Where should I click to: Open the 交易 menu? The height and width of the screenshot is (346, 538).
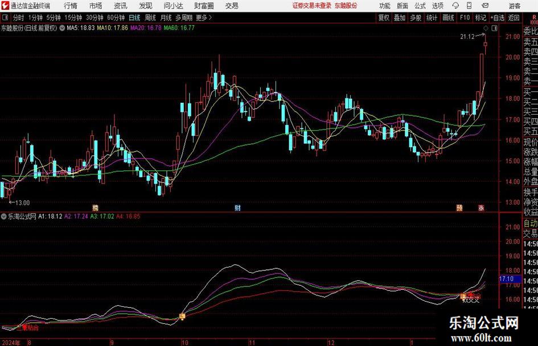232,6
